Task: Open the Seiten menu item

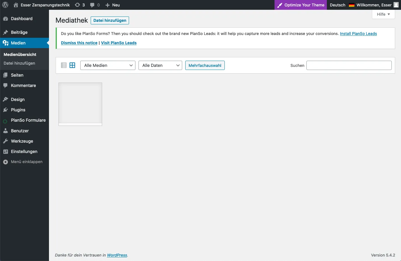Action: tap(24, 75)
